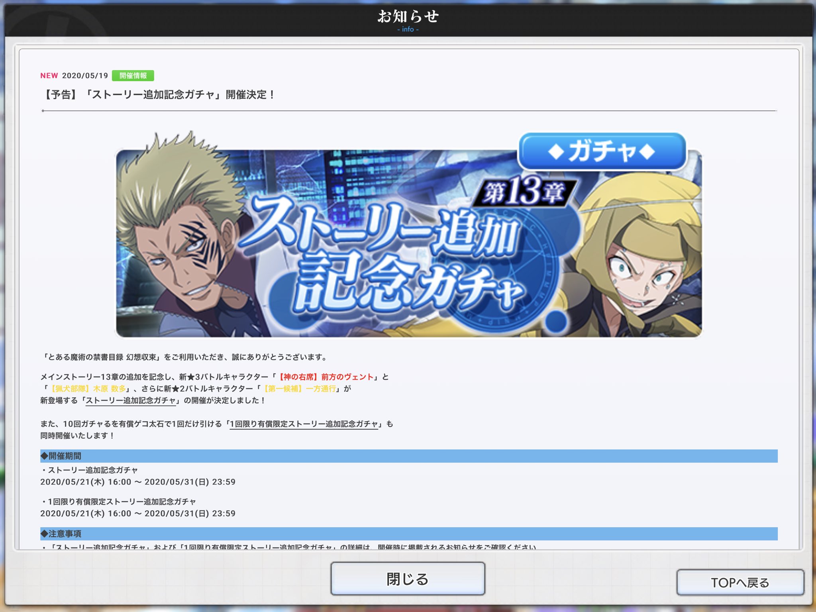
Task: Open underlined ストーリー追加記念ガチャ link
Action: (x=131, y=400)
